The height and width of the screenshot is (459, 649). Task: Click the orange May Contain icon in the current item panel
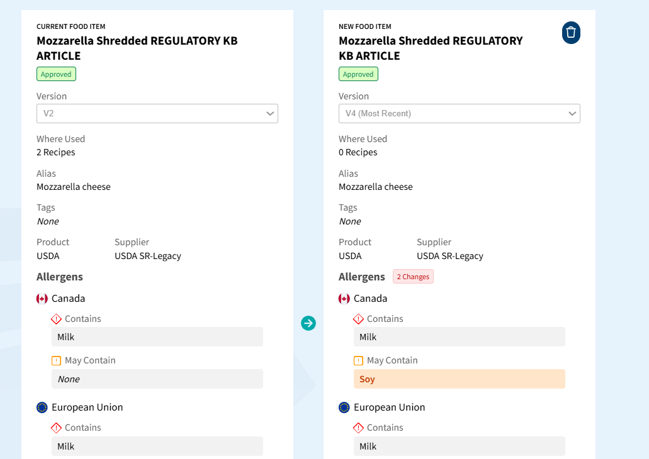[x=57, y=361]
